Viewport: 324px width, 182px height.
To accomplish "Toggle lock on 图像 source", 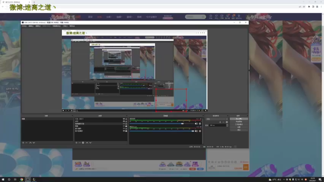I will point(126,126).
